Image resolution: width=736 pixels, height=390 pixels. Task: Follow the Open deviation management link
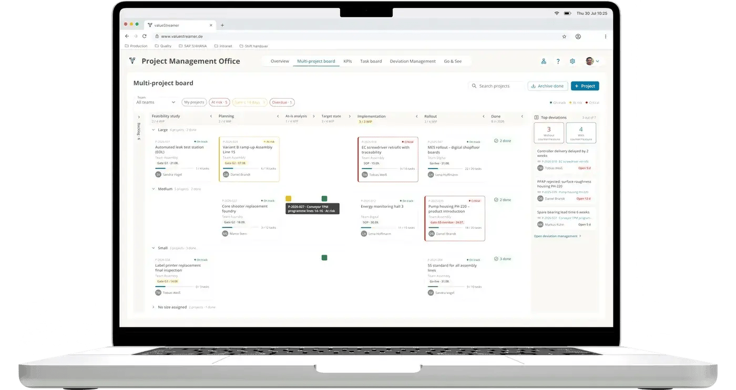(x=557, y=236)
